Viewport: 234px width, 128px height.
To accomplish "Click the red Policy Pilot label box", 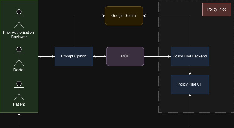I will point(216,9).
